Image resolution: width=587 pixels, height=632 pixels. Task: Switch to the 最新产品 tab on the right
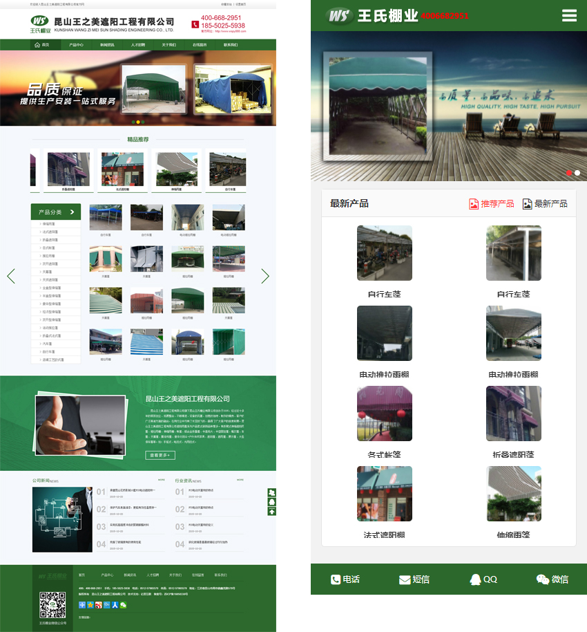[545, 204]
